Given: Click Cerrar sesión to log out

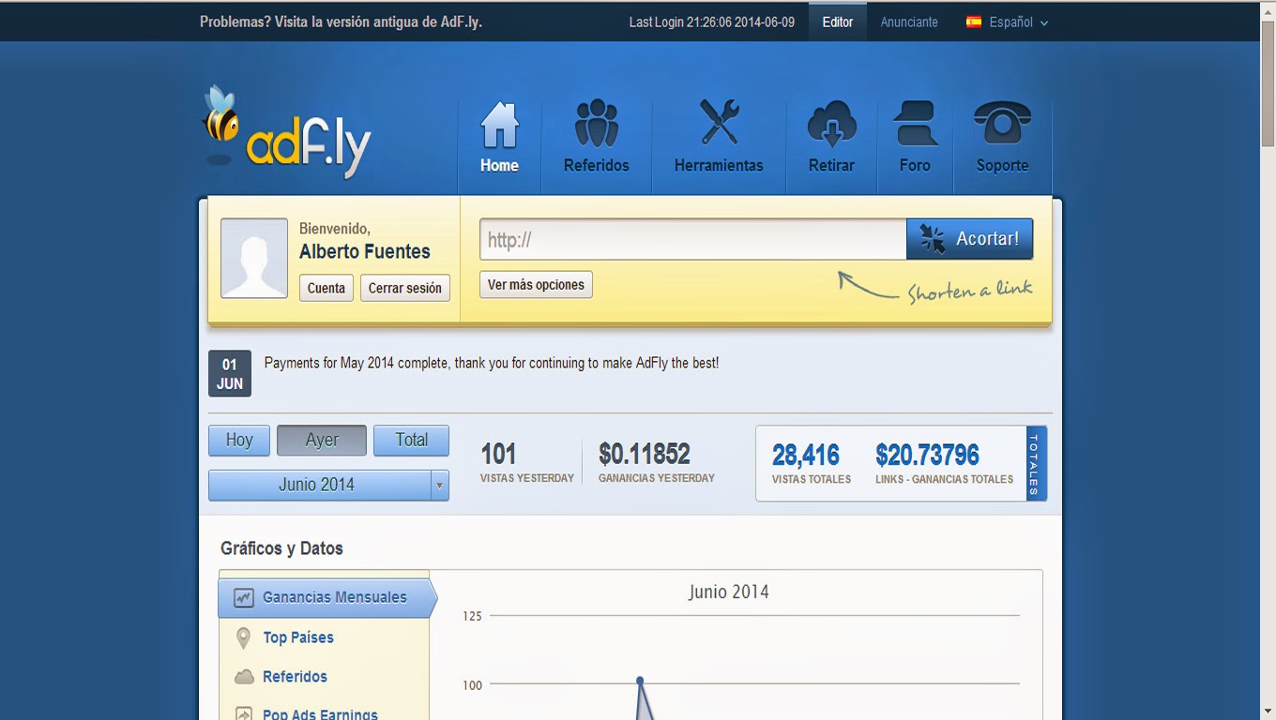Looking at the screenshot, I should [x=404, y=288].
